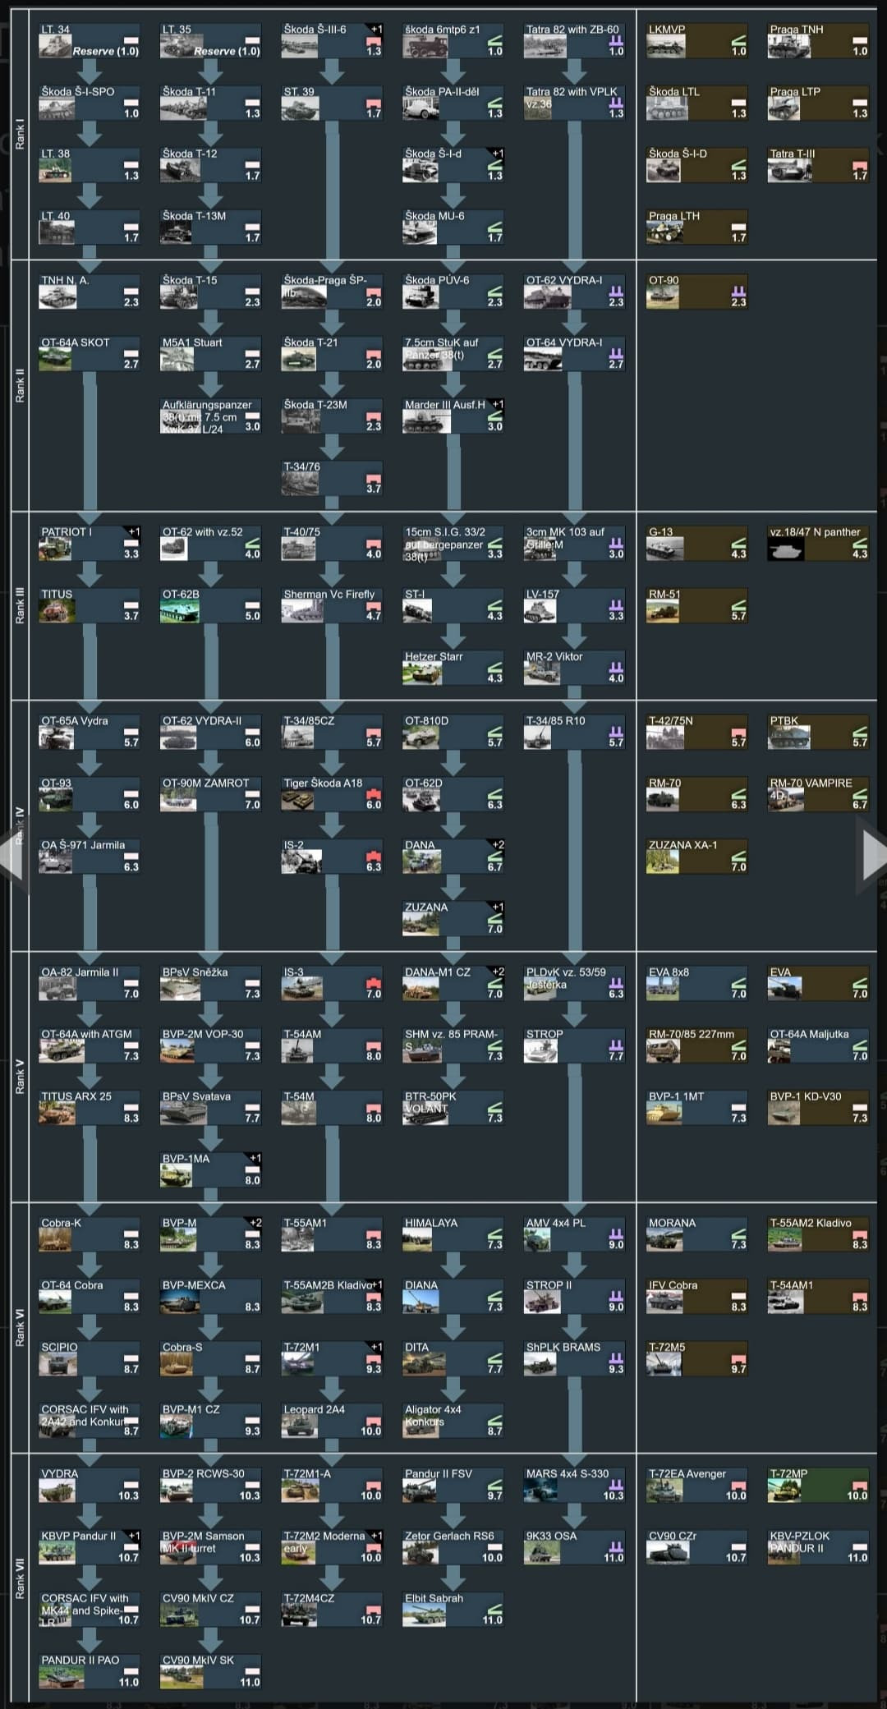887x1709 pixels.
Task: Click the left scroll arrow
Action: (11, 855)
